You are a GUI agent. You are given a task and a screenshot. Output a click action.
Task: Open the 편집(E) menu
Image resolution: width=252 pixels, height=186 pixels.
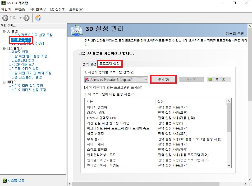point(20,10)
